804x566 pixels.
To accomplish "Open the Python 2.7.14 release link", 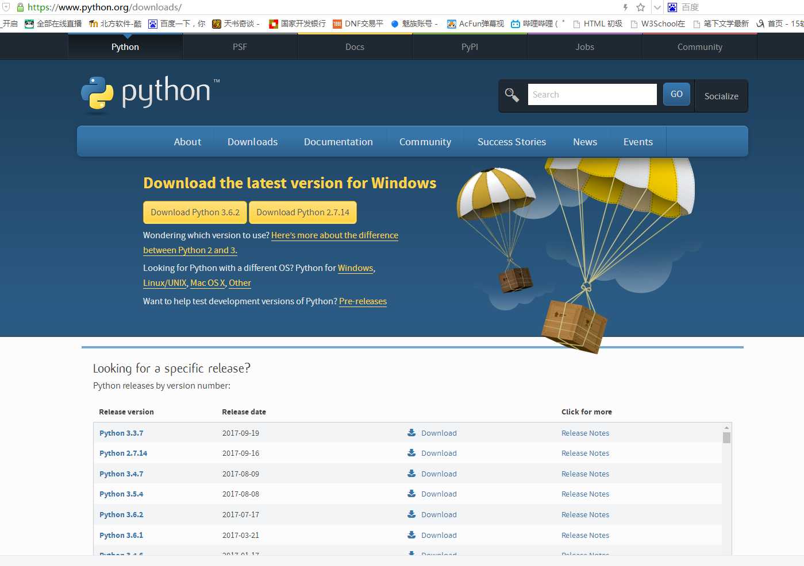I will click(x=123, y=453).
